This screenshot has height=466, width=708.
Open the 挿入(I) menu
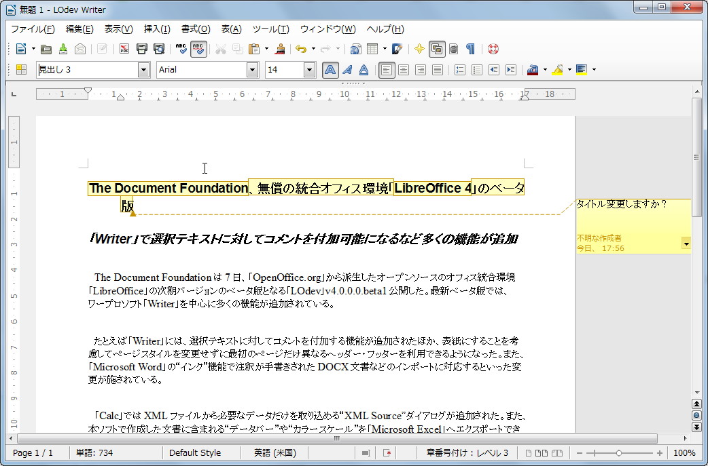click(157, 29)
